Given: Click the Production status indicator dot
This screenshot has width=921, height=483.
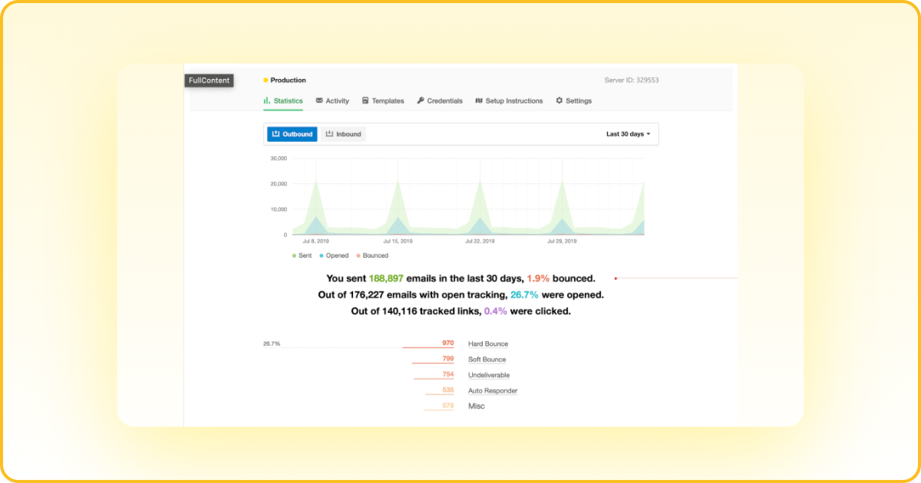Looking at the screenshot, I should (265, 80).
